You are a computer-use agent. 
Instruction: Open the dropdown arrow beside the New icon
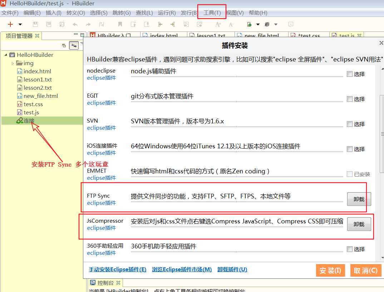pos(20,24)
